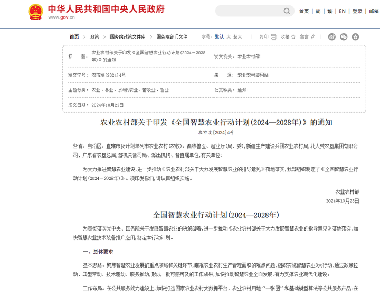This screenshot has height=295, width=380.
Task: Click topic category 农业、林业、水利\农业、畜牧业、渔业
Action: [130, 90]
